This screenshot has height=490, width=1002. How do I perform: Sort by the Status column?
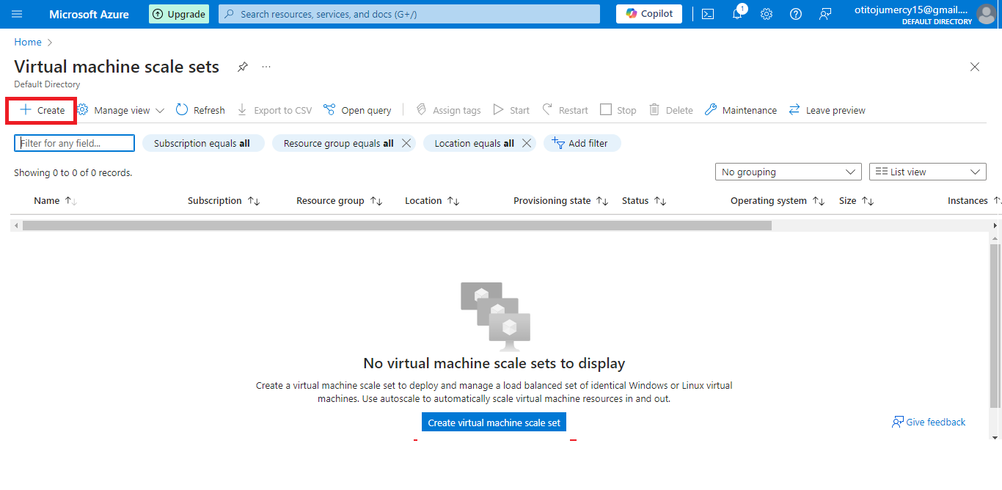coord(644,200)
